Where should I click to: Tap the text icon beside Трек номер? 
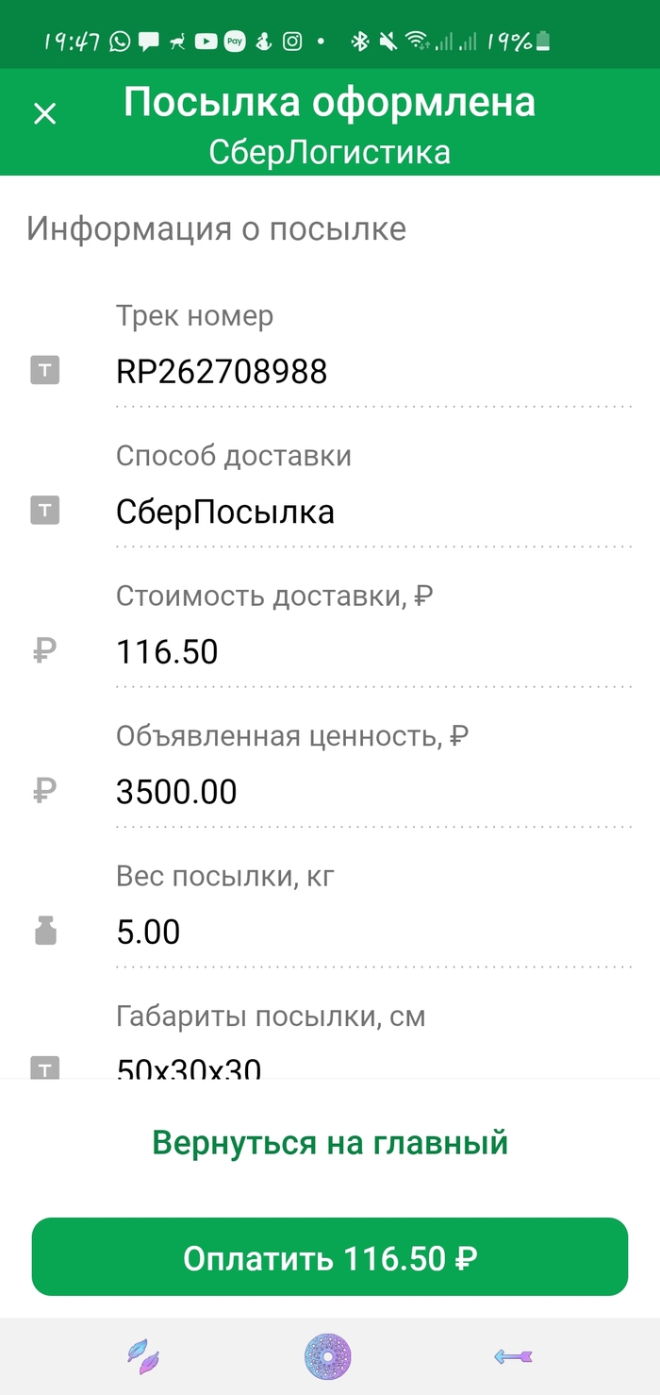coord(45,371)
